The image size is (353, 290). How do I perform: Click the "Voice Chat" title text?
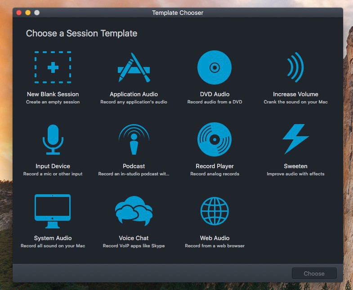pyautogui.click(x=134, y=238)
